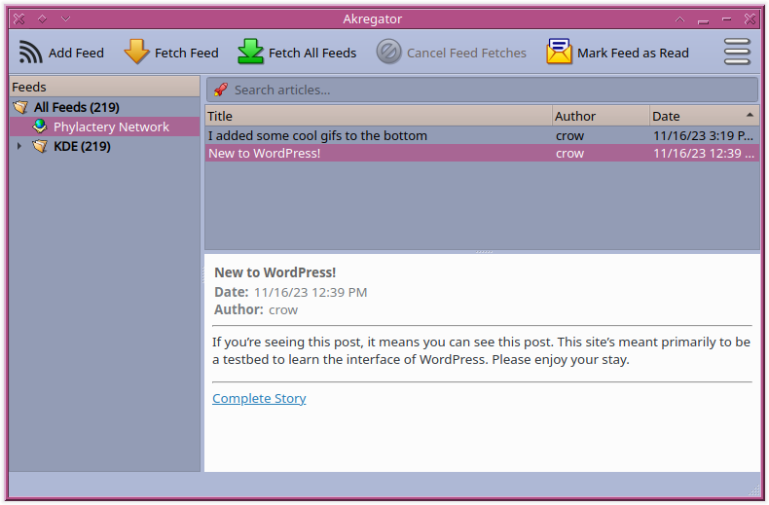Viewport: 769px width, 505px height.
Task: Click date 11/16/23 12:39 in article list
Action: coord(703,154)
